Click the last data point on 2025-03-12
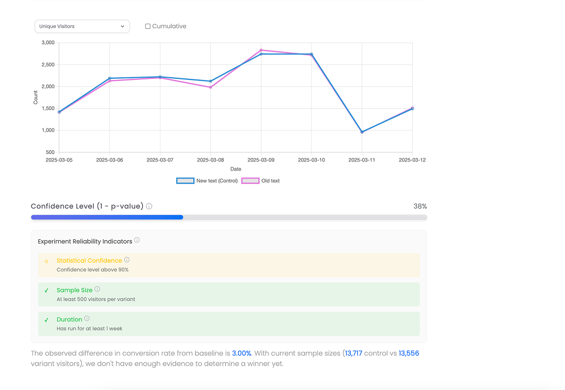 coord(412,108)
